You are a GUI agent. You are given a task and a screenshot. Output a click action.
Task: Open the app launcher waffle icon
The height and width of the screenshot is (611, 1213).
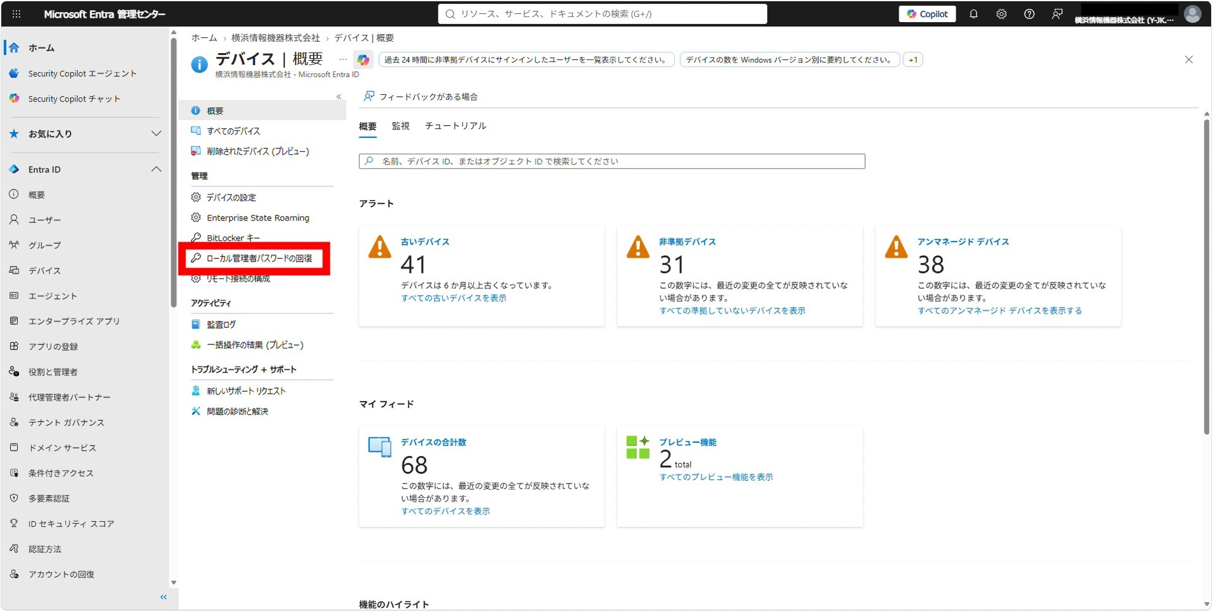(x=16, y=14)
